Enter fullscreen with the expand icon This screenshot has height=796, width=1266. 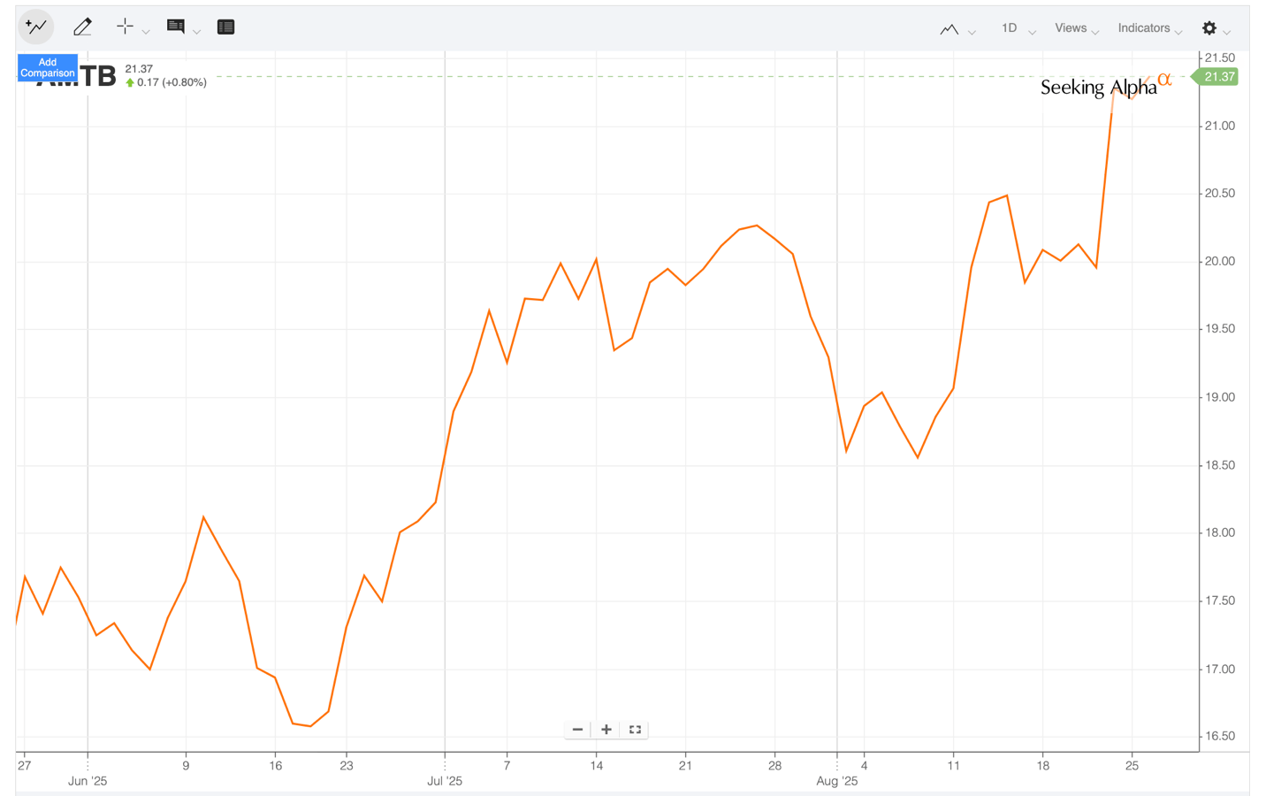(634, 729)
